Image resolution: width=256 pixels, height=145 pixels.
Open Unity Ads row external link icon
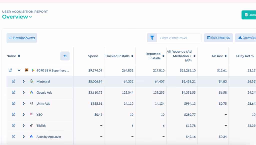pyautogui.click(x=14, y=103)
